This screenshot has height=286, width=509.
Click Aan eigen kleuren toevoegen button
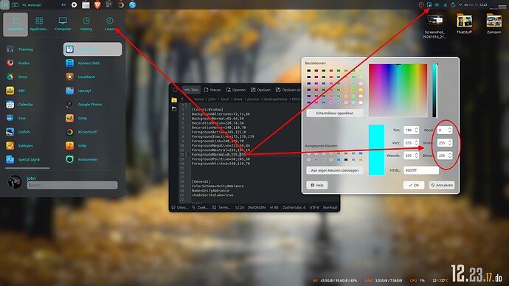pyautogui.click(x=335, y=170)
